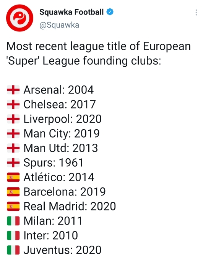Click the England flag beside Arsenal

pyautogui.click(x=13, y=90)
